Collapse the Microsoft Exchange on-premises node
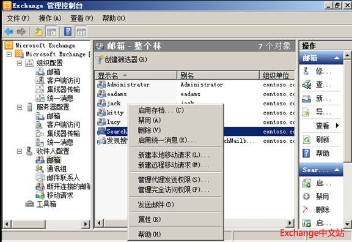 coord(9,55)
